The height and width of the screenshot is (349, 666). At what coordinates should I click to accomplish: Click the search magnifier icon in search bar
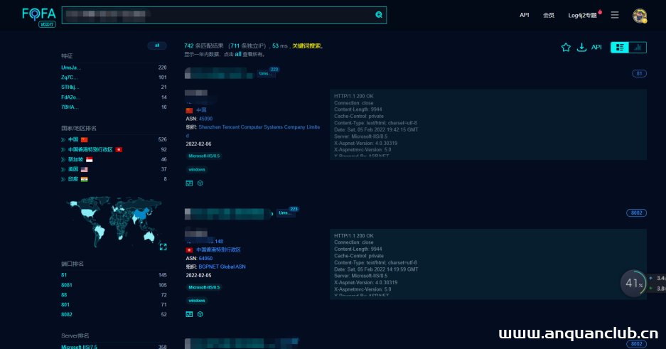pyautogui.click(x=379, y=14)
